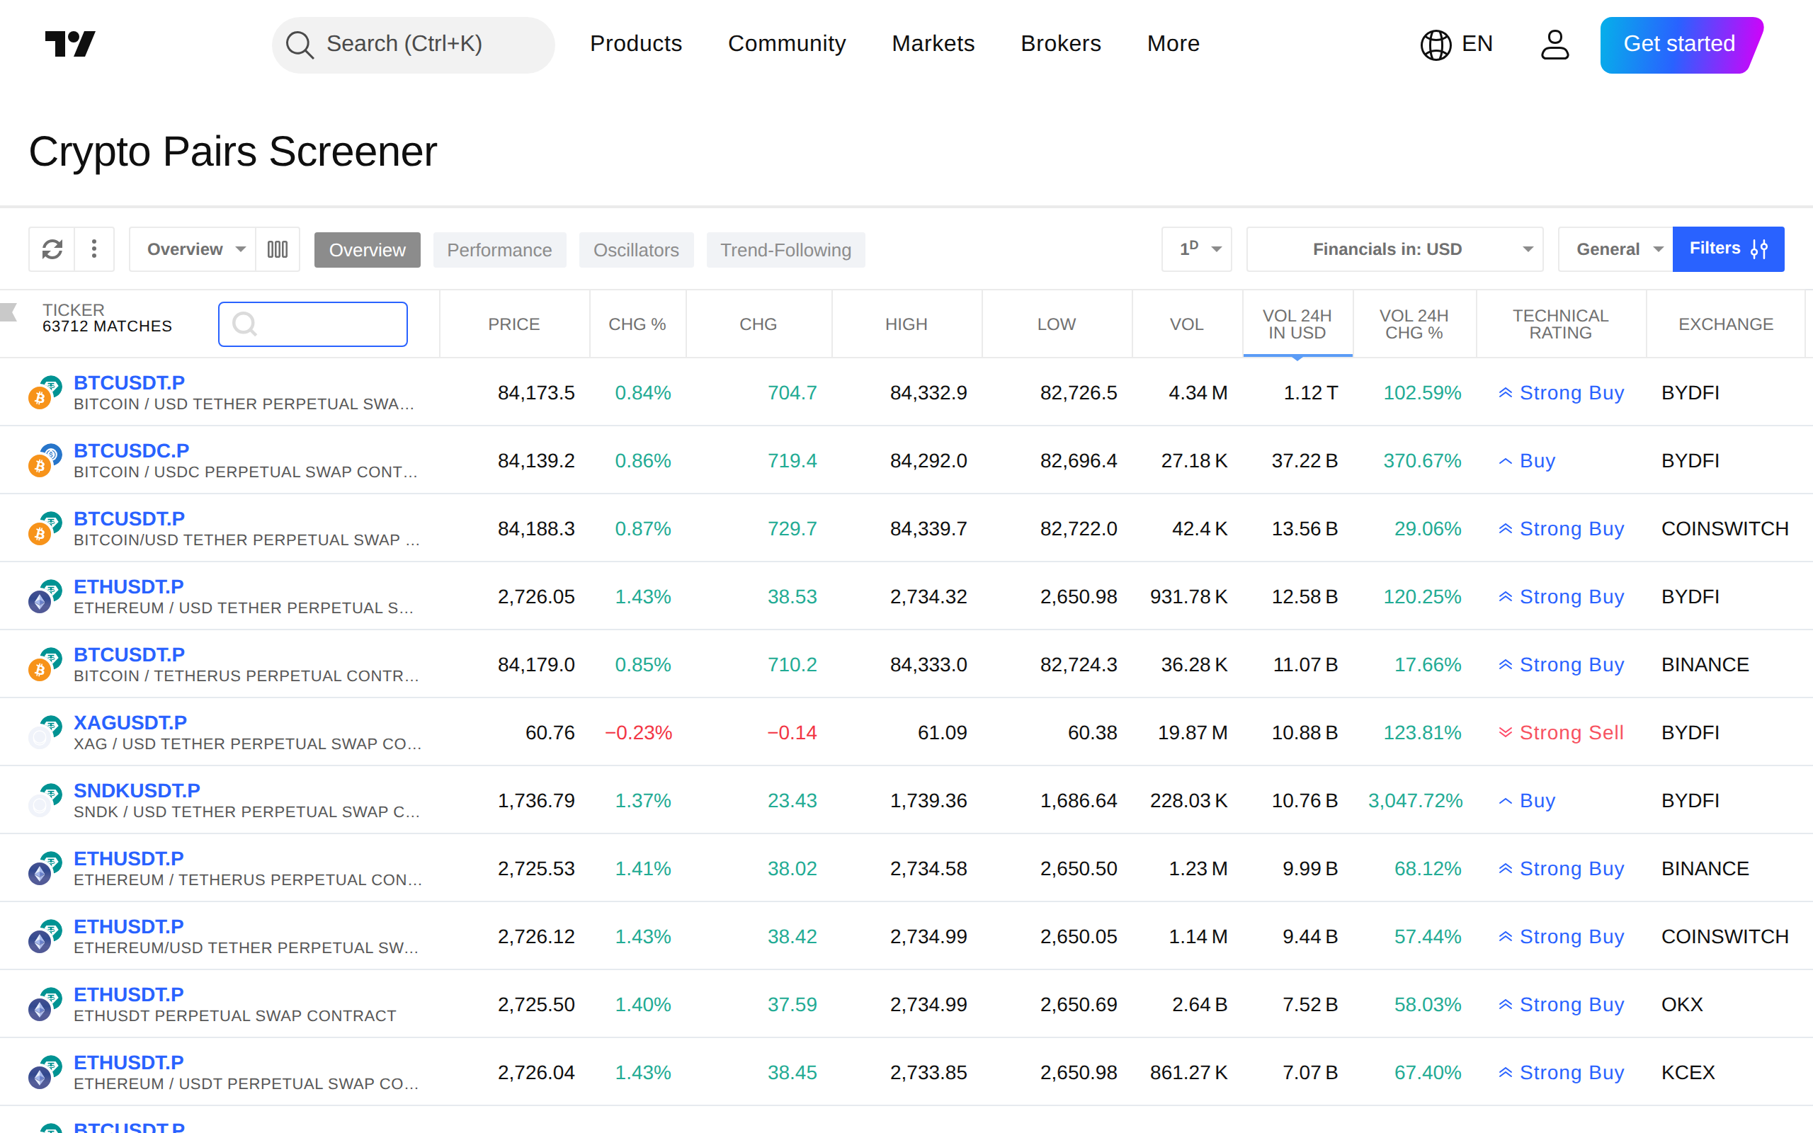Open the 1D timeframe dropdown
1813x1133 pixels.
[x=1196, y=249]
